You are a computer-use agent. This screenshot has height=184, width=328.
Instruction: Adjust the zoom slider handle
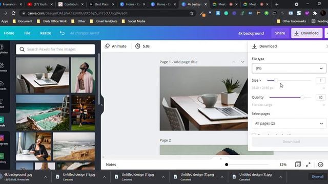pyautogui.click(x=227, y=165)
